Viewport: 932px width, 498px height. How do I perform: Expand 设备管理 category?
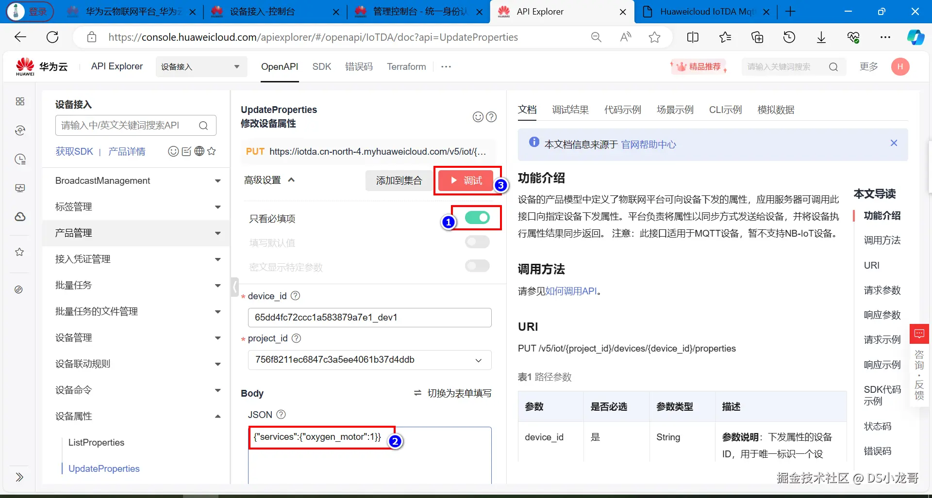click(x=136, y=338)
